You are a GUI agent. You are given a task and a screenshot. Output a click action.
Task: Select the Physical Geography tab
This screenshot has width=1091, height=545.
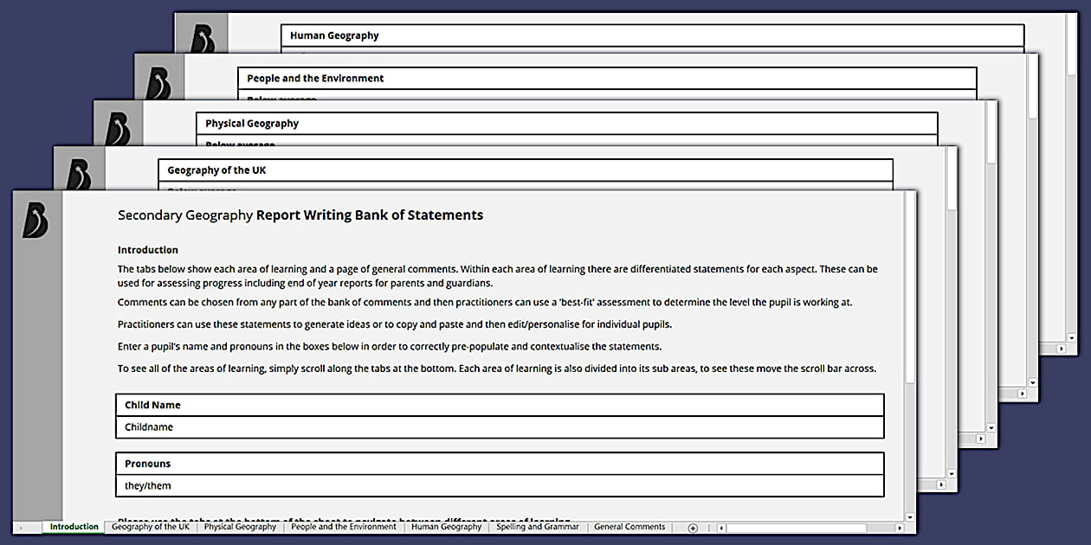click(x=240, y=527)
